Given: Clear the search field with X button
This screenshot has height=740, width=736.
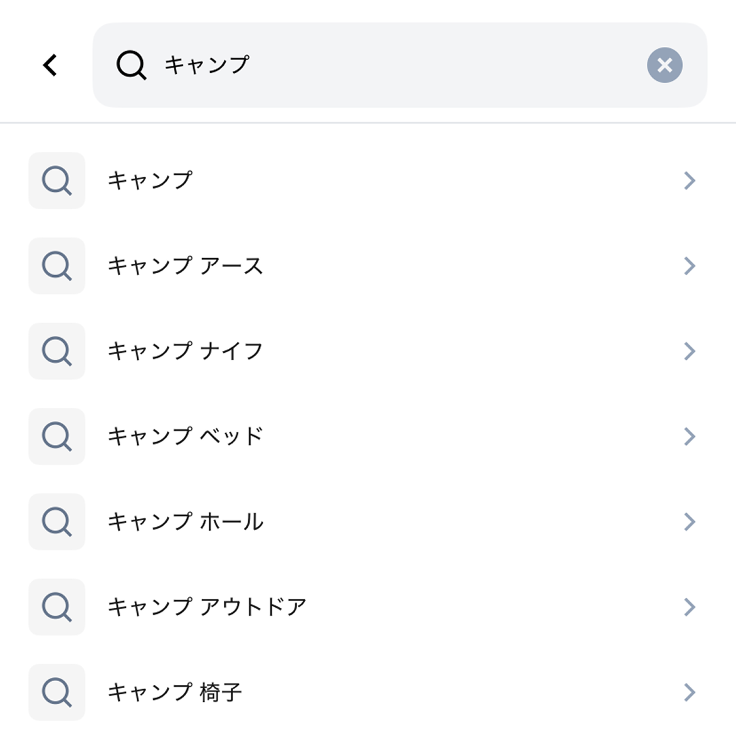Looking at the screenshot, I should pos(665,65).
